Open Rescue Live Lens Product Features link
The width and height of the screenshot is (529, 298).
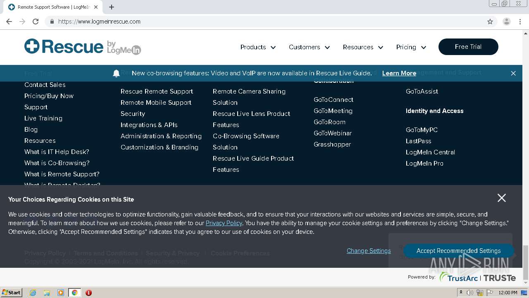(251, 119)
